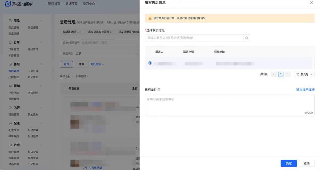Viewport: 319px width, 170px height.
Task: Go to previous page arrow in pagination
Action: 274,74
